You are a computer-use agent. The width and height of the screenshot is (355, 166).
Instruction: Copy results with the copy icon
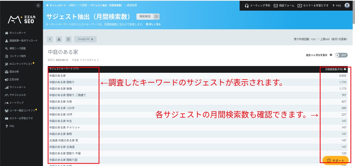[x=68, y=39]
